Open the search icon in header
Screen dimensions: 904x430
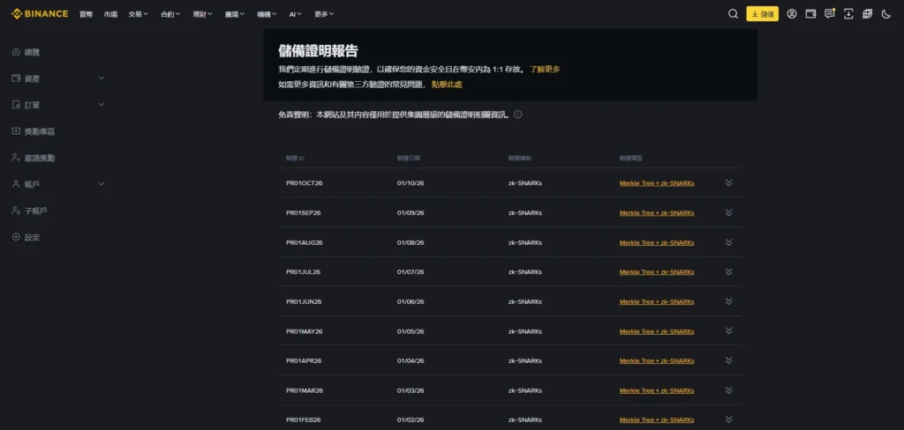(733, 14)
